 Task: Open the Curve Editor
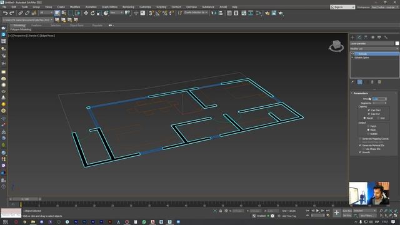[244, 12]
